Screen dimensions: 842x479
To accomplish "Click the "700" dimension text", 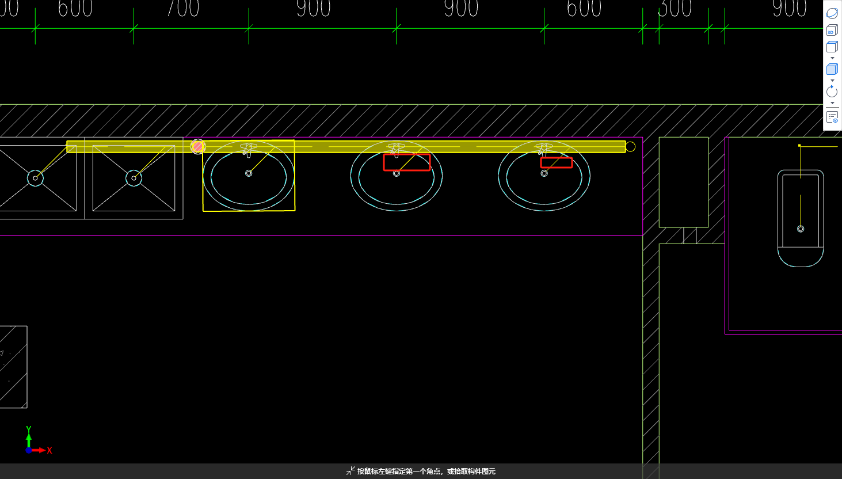I will 183,9.
